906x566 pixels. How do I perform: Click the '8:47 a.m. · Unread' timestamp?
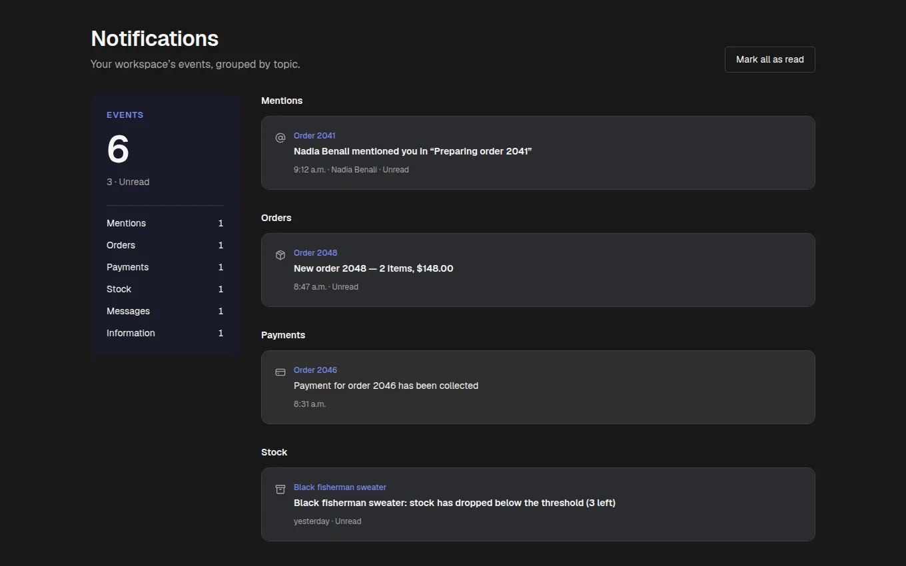click(x=326, y=287)
